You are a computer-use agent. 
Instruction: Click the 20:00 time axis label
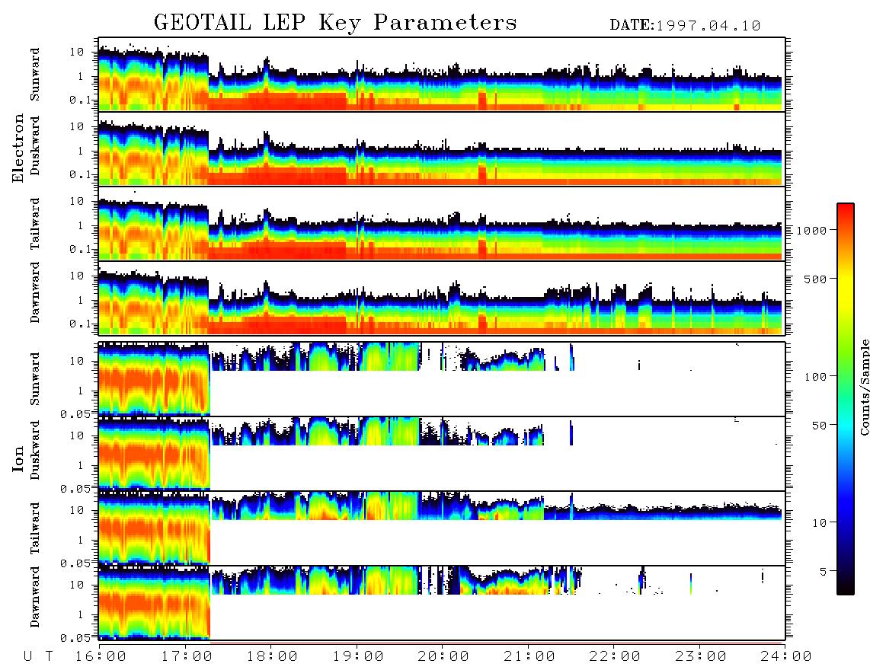click(443, 656)
